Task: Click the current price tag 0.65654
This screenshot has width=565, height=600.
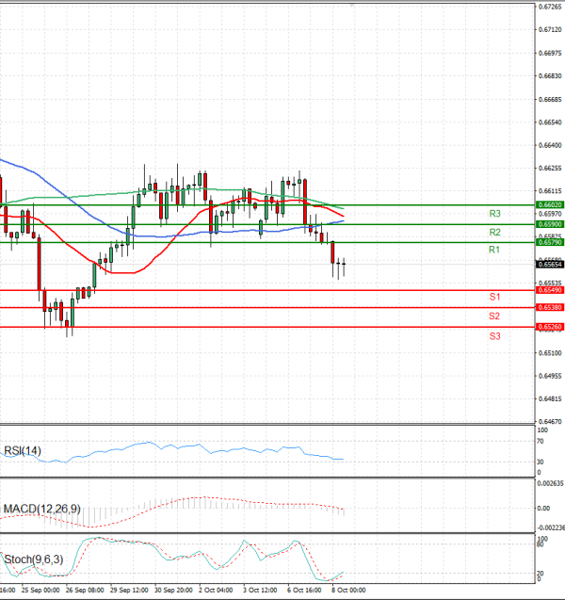Action: 550,265
